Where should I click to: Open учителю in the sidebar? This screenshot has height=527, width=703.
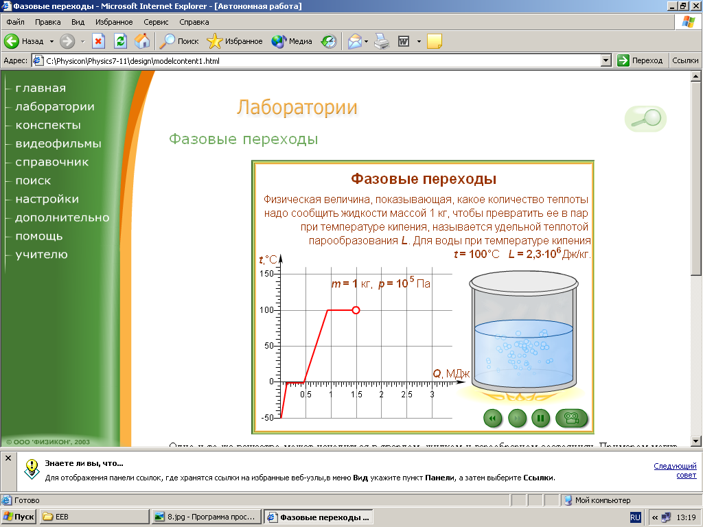[41, 255]
